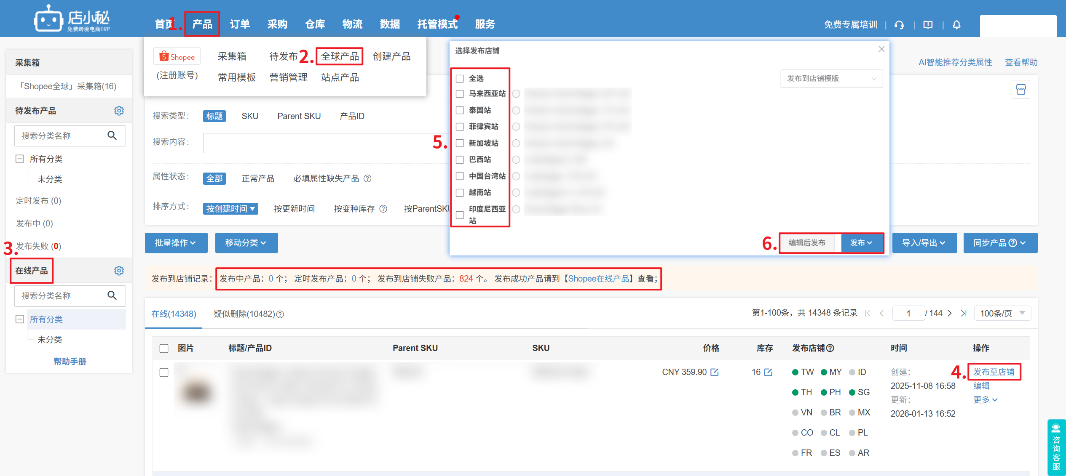
Task: Click the 发布至店铺 link
Action: 994,372
